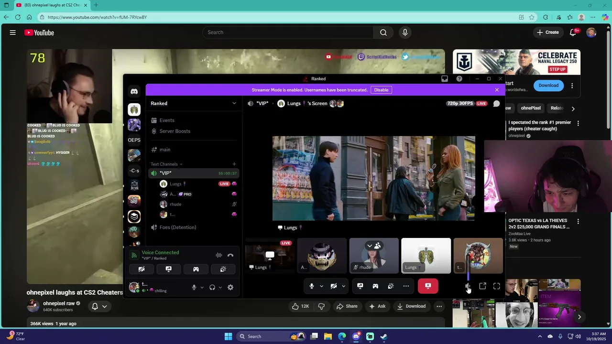Toggle camera in Voice Connected panel

[142, 269]
